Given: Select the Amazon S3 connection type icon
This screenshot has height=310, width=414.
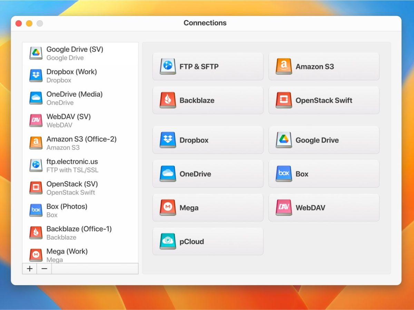Looking at the screenshot, I should pos(284,66).
